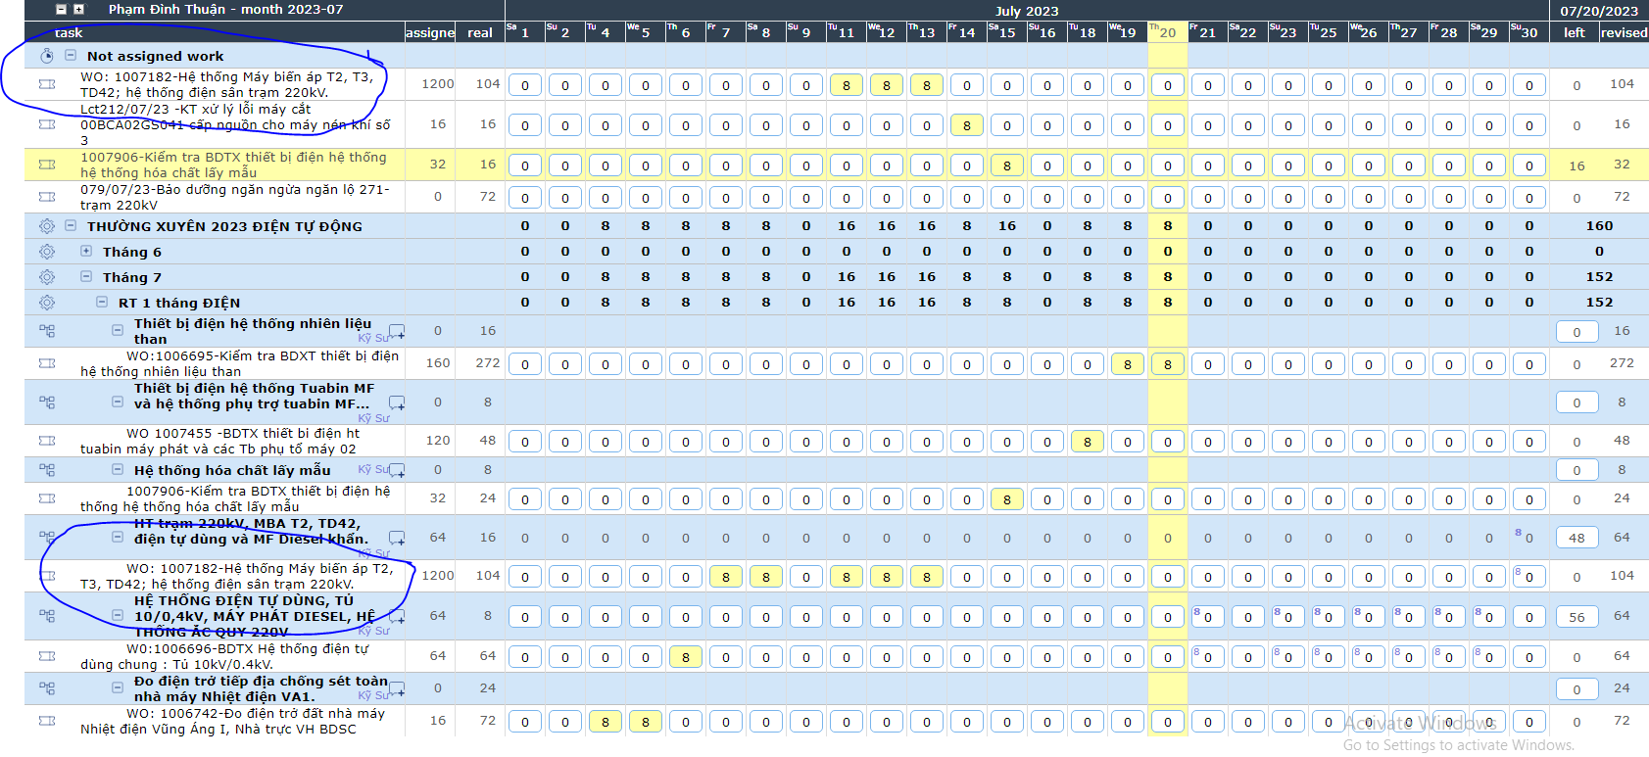Click the Th 20 day column header
Viewport: 1649px width, 757px height.
[1167, 32]
